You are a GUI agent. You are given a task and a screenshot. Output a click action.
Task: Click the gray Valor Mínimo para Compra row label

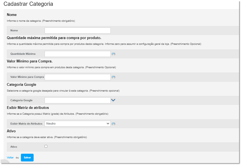[x=27, y=77]
